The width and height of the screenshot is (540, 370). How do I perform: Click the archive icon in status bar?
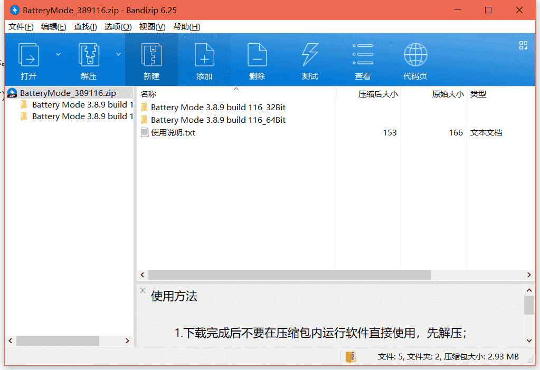tap(350, 357)
